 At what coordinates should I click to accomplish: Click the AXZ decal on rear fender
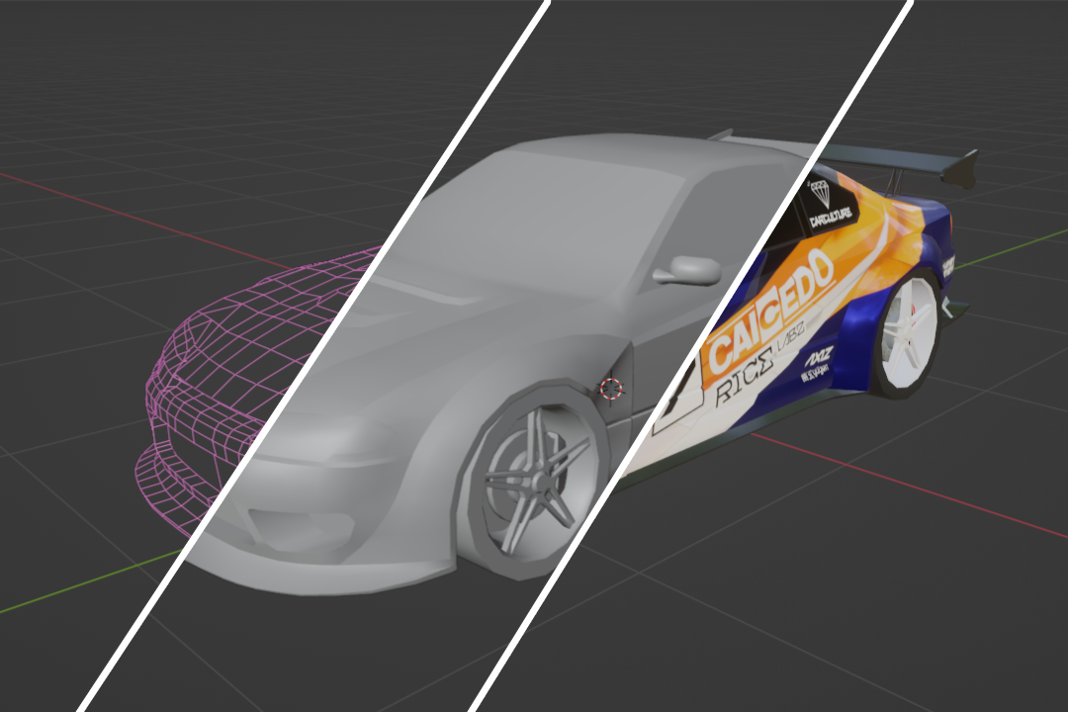819,357
